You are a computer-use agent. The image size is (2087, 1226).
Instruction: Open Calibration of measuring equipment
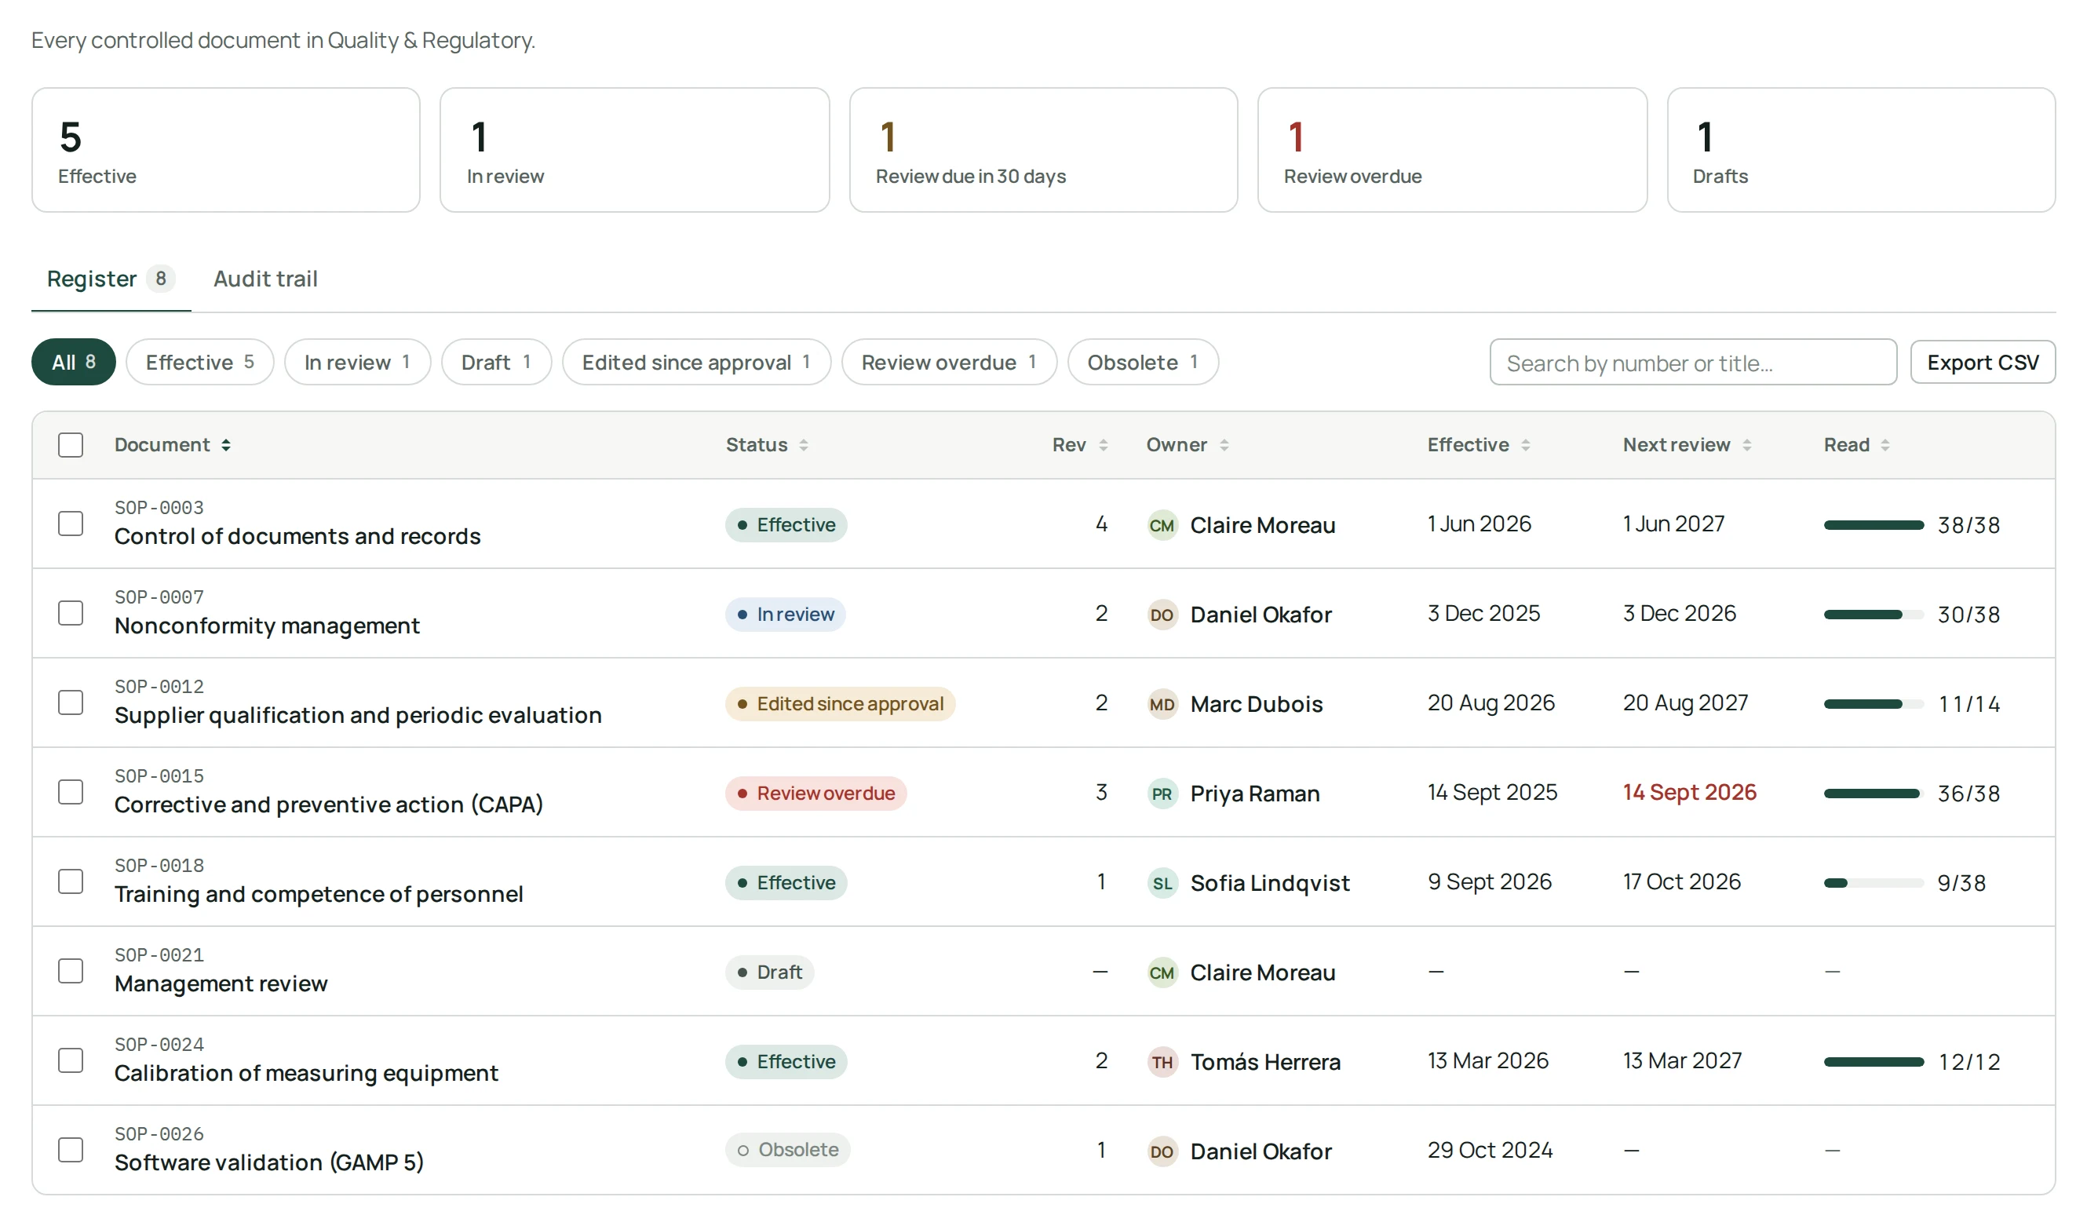click(x=306, y=1074)
